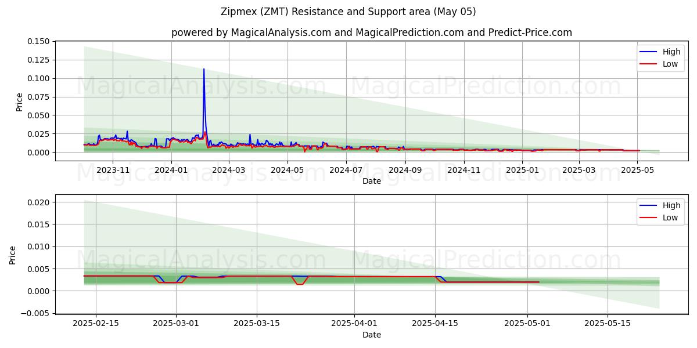Click the 'Date' x-axis title of the bottom chart
Viewport: 697px width, 348px height.
pos(372,335)
